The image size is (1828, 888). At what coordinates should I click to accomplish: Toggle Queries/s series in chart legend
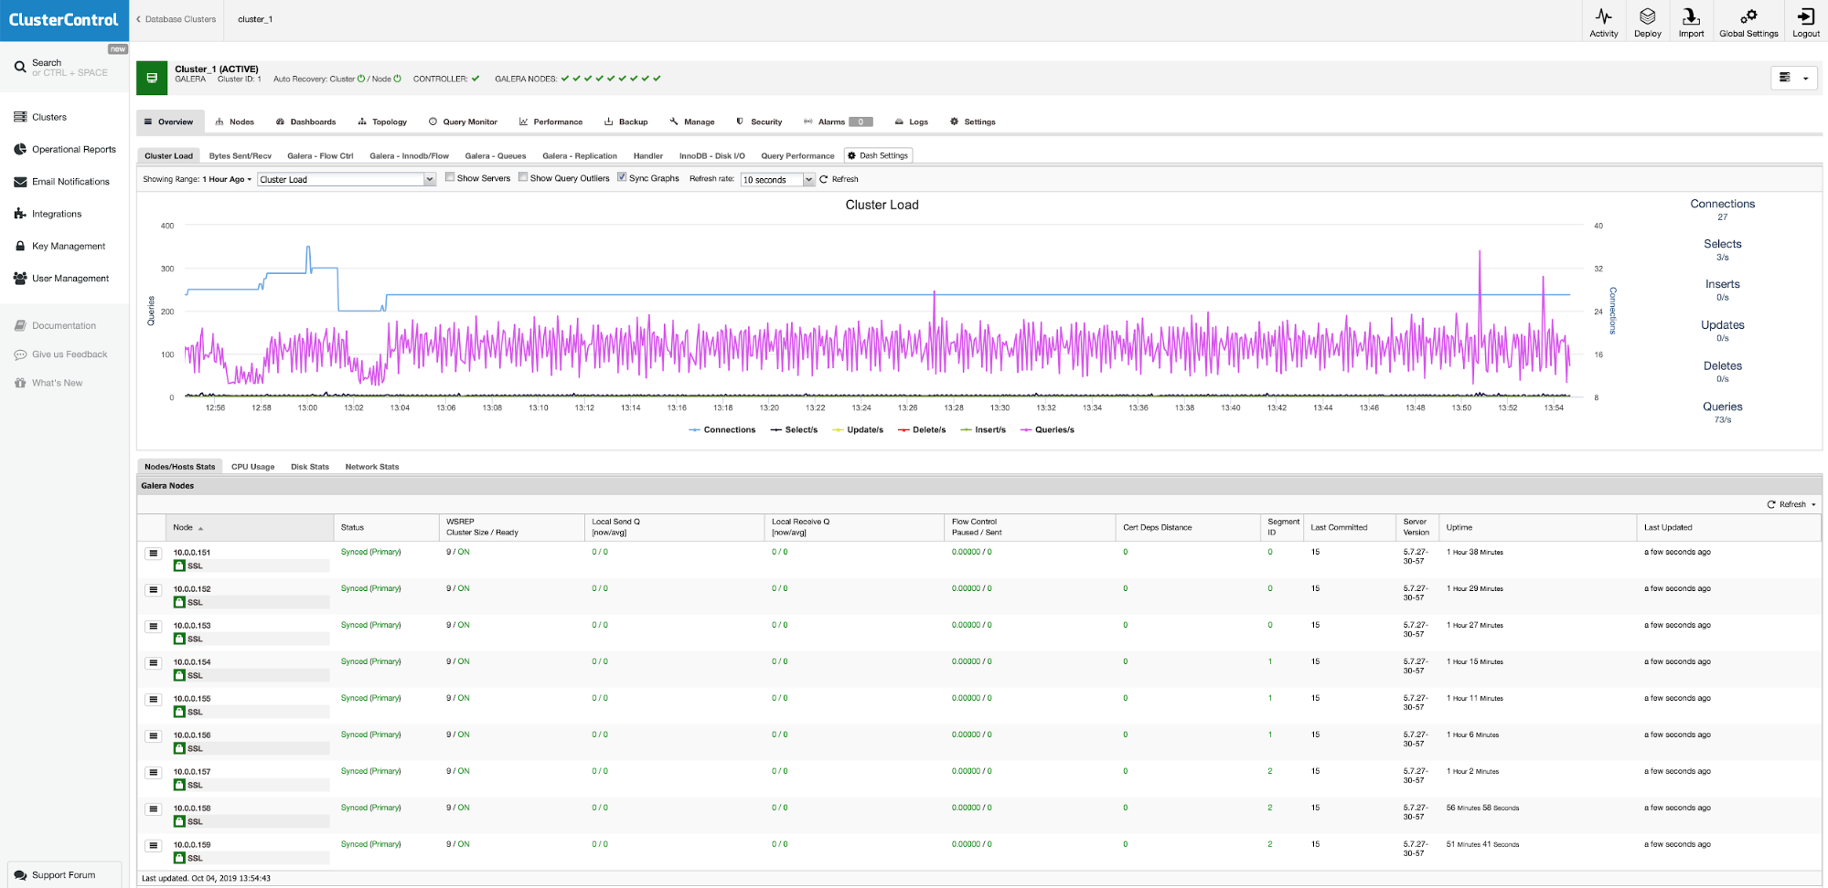1047,429
